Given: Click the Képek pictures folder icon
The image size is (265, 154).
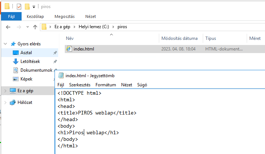Looking at the screenshot, I should [x=16, y=79].
